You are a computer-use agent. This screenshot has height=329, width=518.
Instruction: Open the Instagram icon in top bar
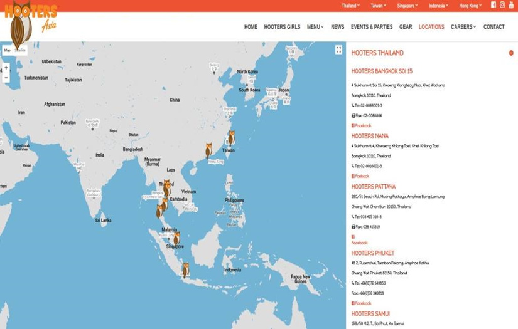[x=502, y=5]
